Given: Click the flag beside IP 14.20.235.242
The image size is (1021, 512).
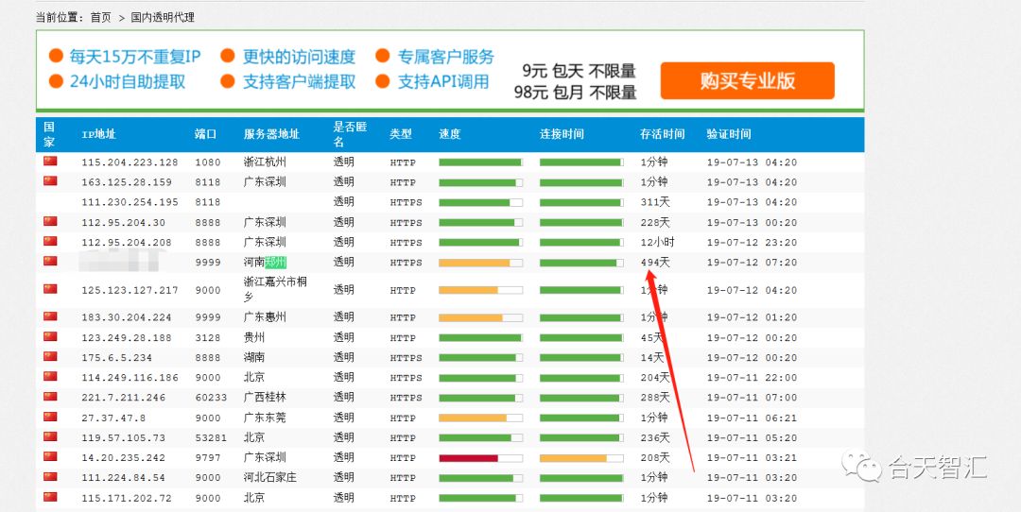Looking at the screenshot, I should coord(50,456).
